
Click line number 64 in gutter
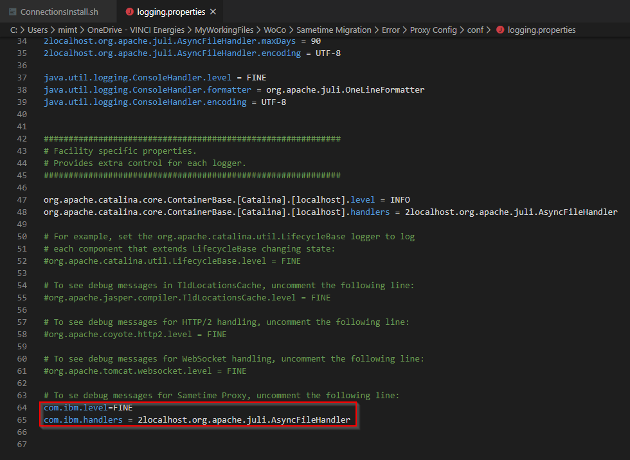click(x=22, y=407)
